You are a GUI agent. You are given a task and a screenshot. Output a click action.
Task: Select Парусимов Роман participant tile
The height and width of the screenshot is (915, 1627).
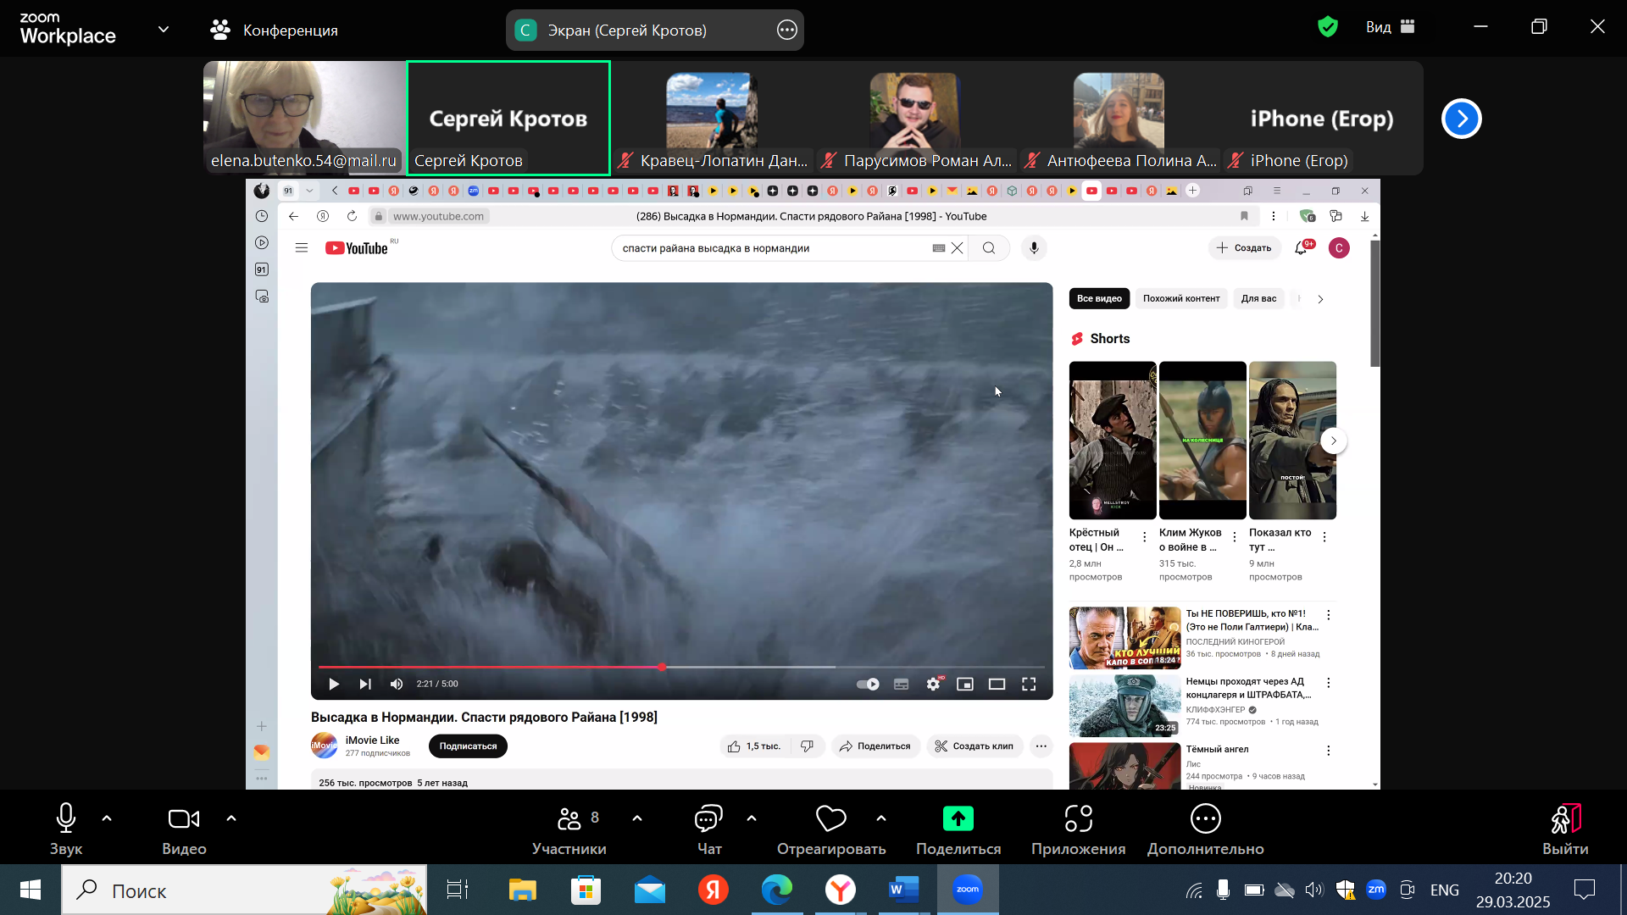click(x=915, y=118)
